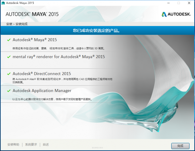Image resolution: width=195 pixels, height=151 pixels.
Task: Click the 您已成功安装选定的产品 banner text
Action: [x=96, y=31]
